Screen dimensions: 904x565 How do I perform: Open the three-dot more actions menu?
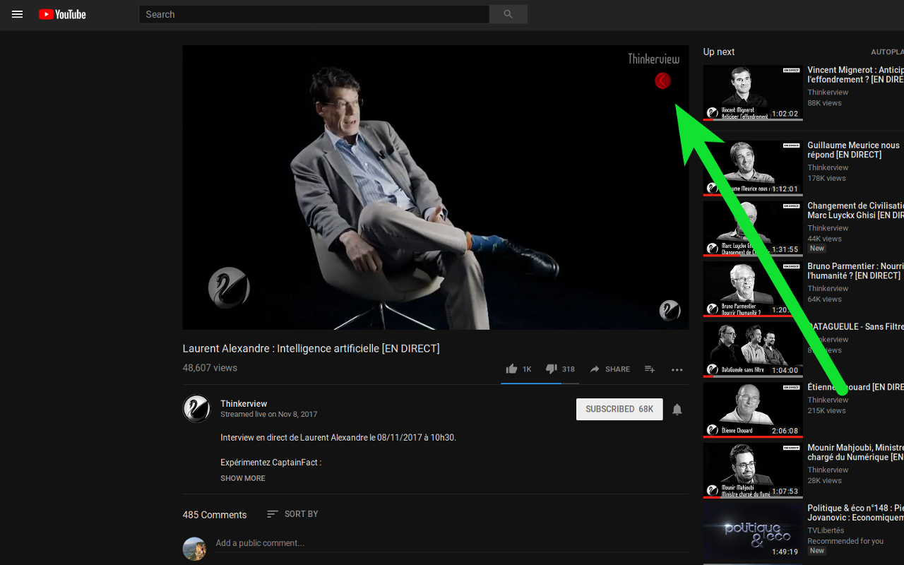click(677, 369)
